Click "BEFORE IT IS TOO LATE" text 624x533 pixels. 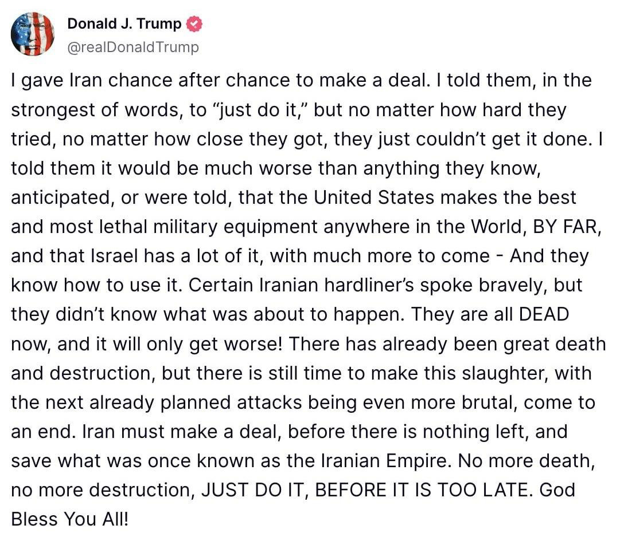tap(422, 490)
